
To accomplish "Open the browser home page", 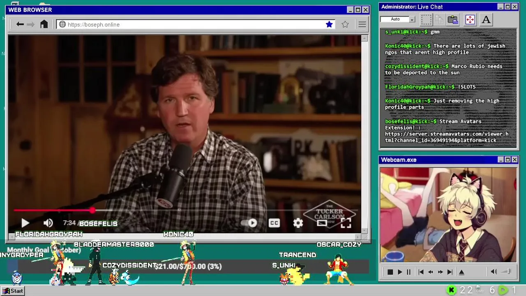I will 44,24.
